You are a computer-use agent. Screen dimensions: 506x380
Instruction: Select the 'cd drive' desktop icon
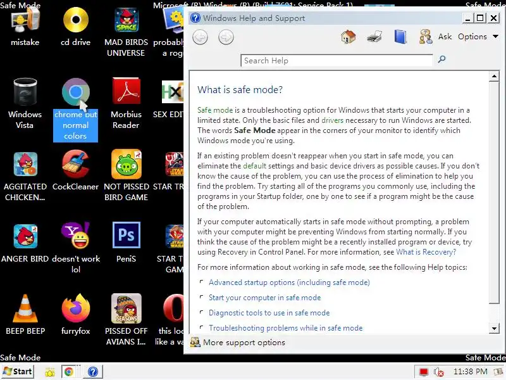coord(75,20)
